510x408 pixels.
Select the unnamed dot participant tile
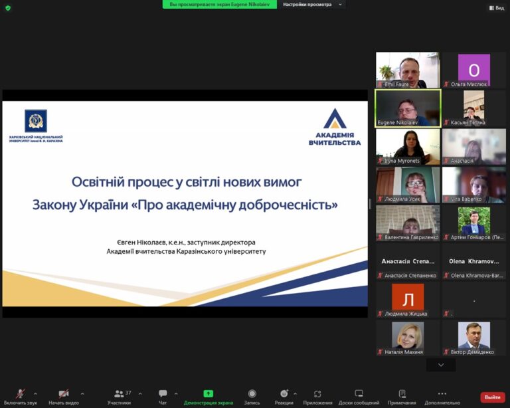point(474,300)
